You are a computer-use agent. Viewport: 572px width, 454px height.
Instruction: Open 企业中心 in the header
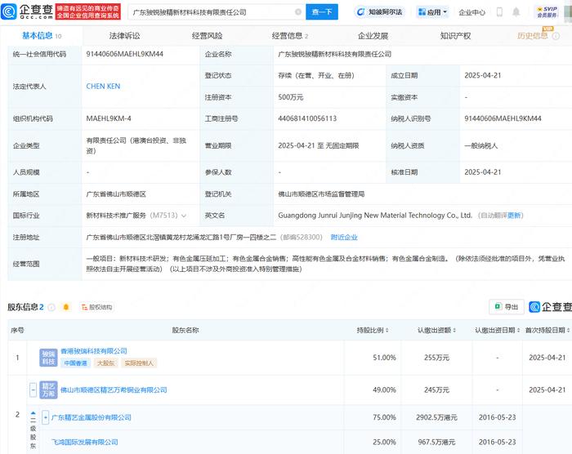[x=471, y=12]
